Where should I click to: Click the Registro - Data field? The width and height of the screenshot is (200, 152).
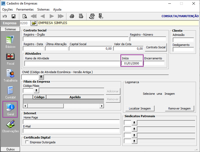33,49
